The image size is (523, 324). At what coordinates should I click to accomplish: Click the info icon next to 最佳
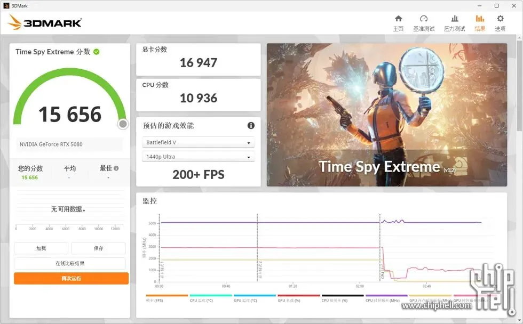coord(116,168)
